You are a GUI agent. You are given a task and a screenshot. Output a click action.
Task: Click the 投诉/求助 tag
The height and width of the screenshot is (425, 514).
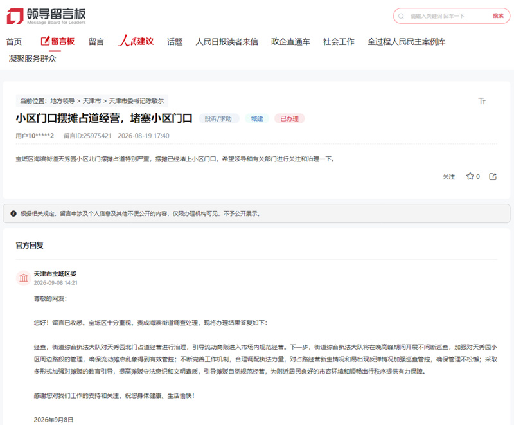pos(218,118)
